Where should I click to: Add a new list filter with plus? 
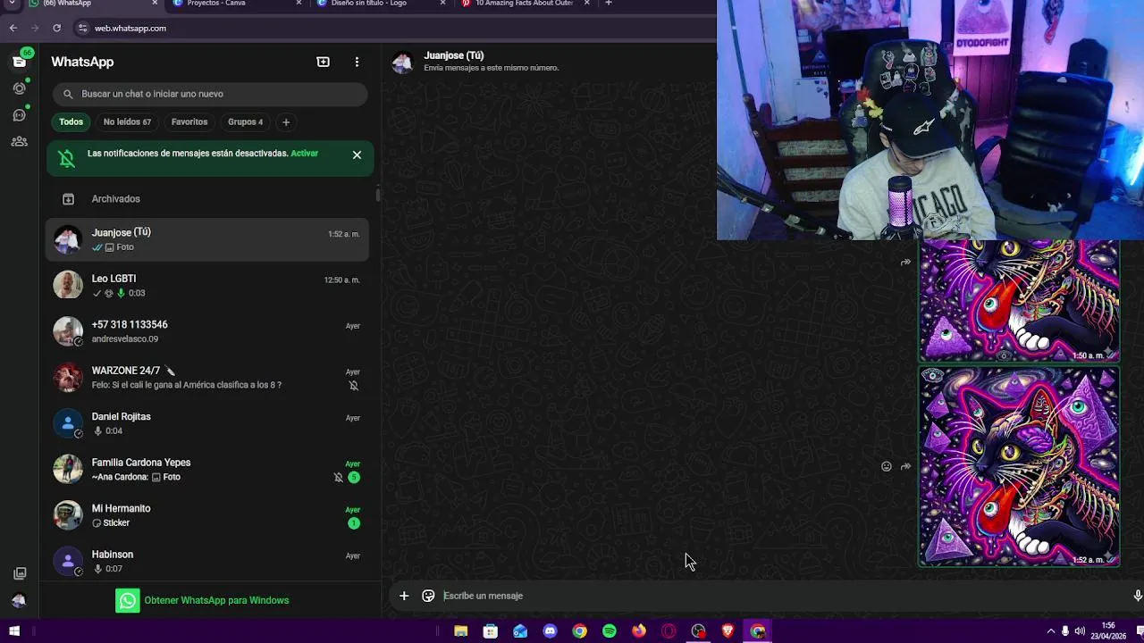286,121
